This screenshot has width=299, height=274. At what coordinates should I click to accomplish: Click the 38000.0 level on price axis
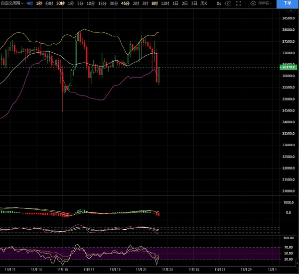pyautogui.click(x=287, y=30)
